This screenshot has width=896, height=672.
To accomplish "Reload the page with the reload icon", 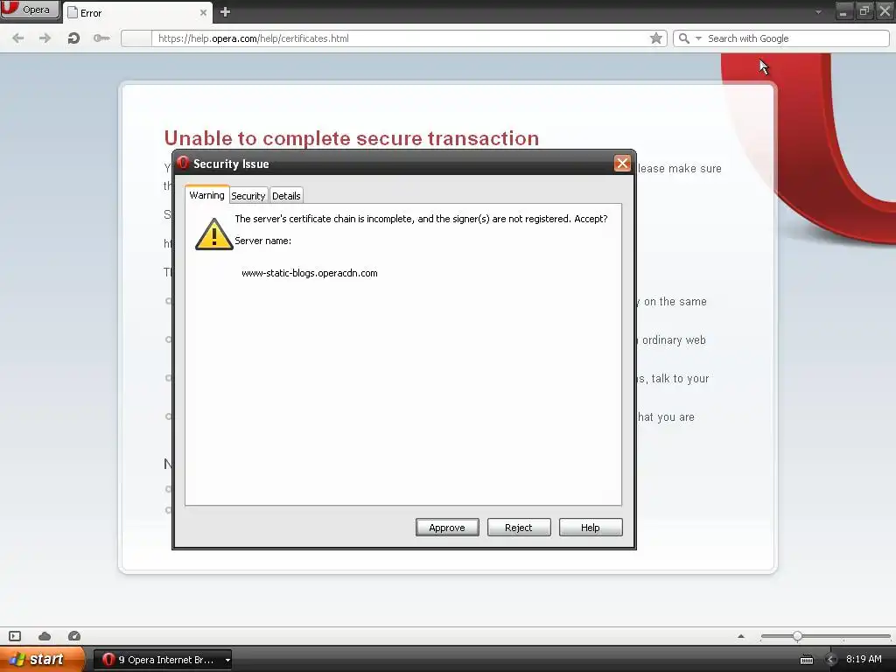I will [73, 38].
